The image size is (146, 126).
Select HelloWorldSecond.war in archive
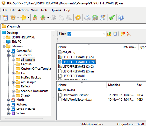pyautogui.click(x=78, y=99)
